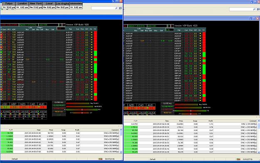Click red TZ cell of AUDCAD, right dashboard
The height and width of the screenshot is (163, 260).
(x=204, y=34)
